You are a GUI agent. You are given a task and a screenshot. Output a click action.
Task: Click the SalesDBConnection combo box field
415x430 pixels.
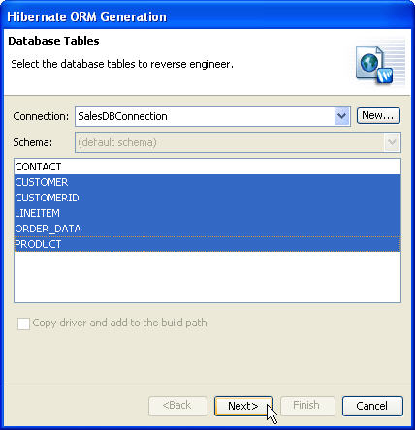coord(212,116)
